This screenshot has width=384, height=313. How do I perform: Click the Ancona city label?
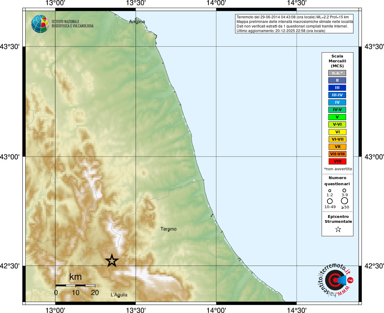pyautogui.click(x=137, y=21)
